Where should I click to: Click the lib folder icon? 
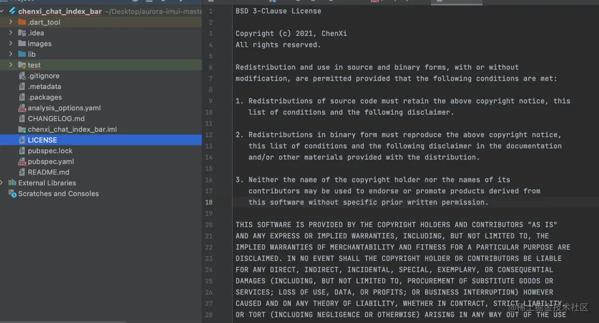point(22,54)
